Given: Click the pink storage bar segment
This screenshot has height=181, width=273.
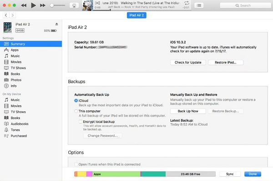Looking at the screenshot, I should (89, 174).
